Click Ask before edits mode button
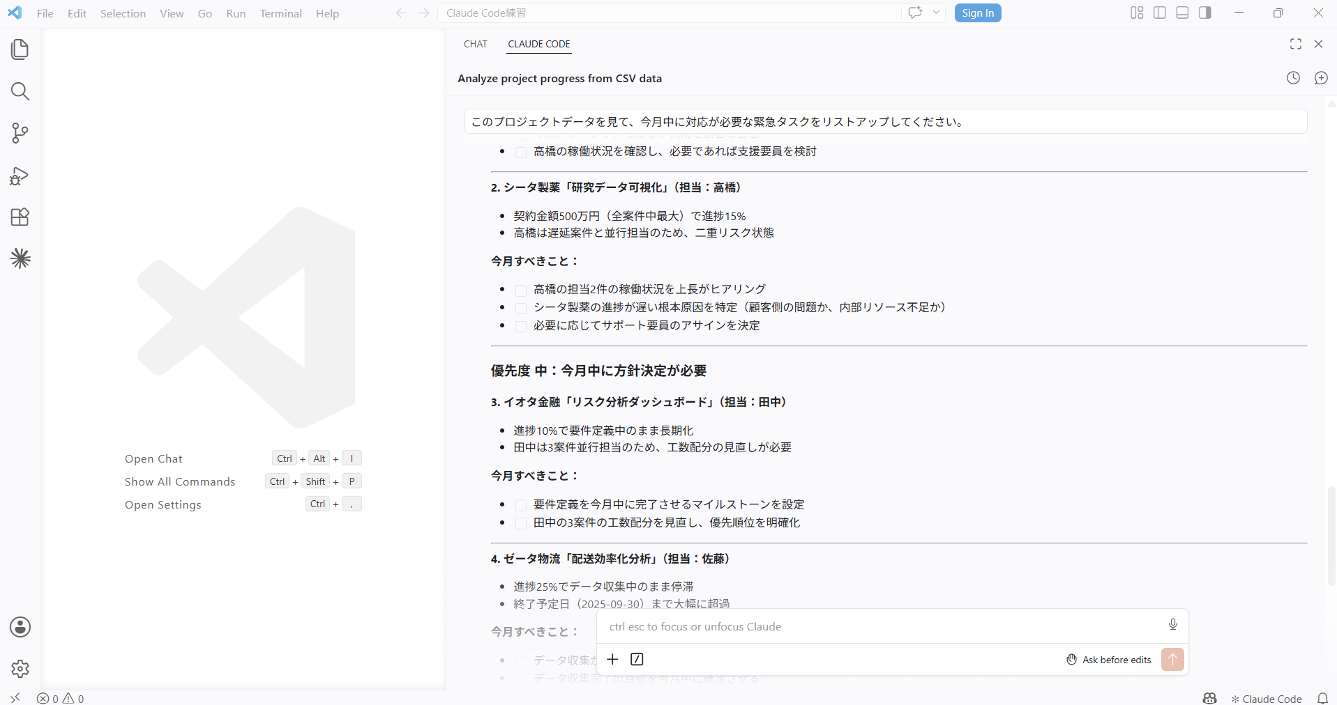1337x705 pixels. [1108, 660]
